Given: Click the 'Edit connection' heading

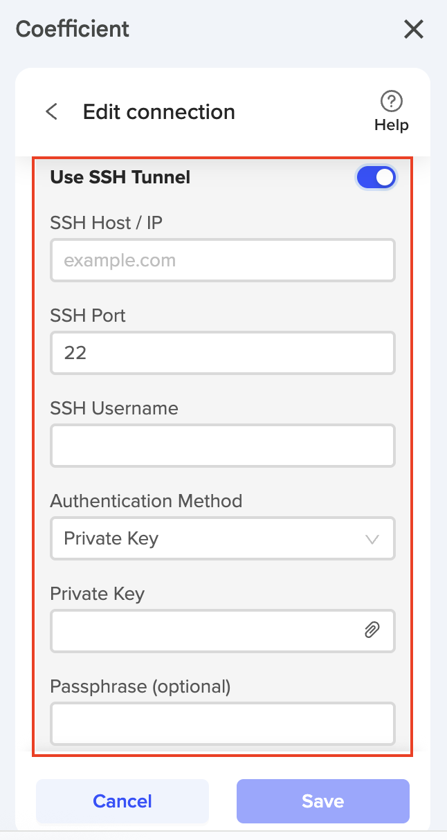Looking at the screenshot, I should (159, 112).
